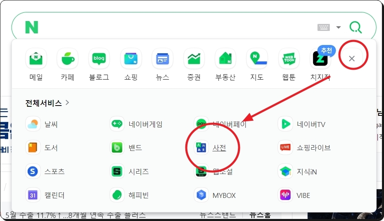Image resolution: width=384 pixels, height=221 pixels.
Task: Open the 해피빈 text link
Action: (139, 195)
